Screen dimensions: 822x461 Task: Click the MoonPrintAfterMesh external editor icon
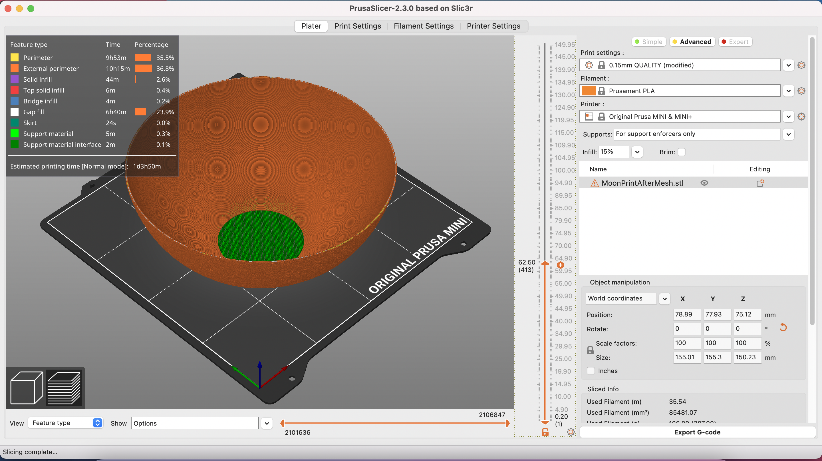[x=760, y=183]
